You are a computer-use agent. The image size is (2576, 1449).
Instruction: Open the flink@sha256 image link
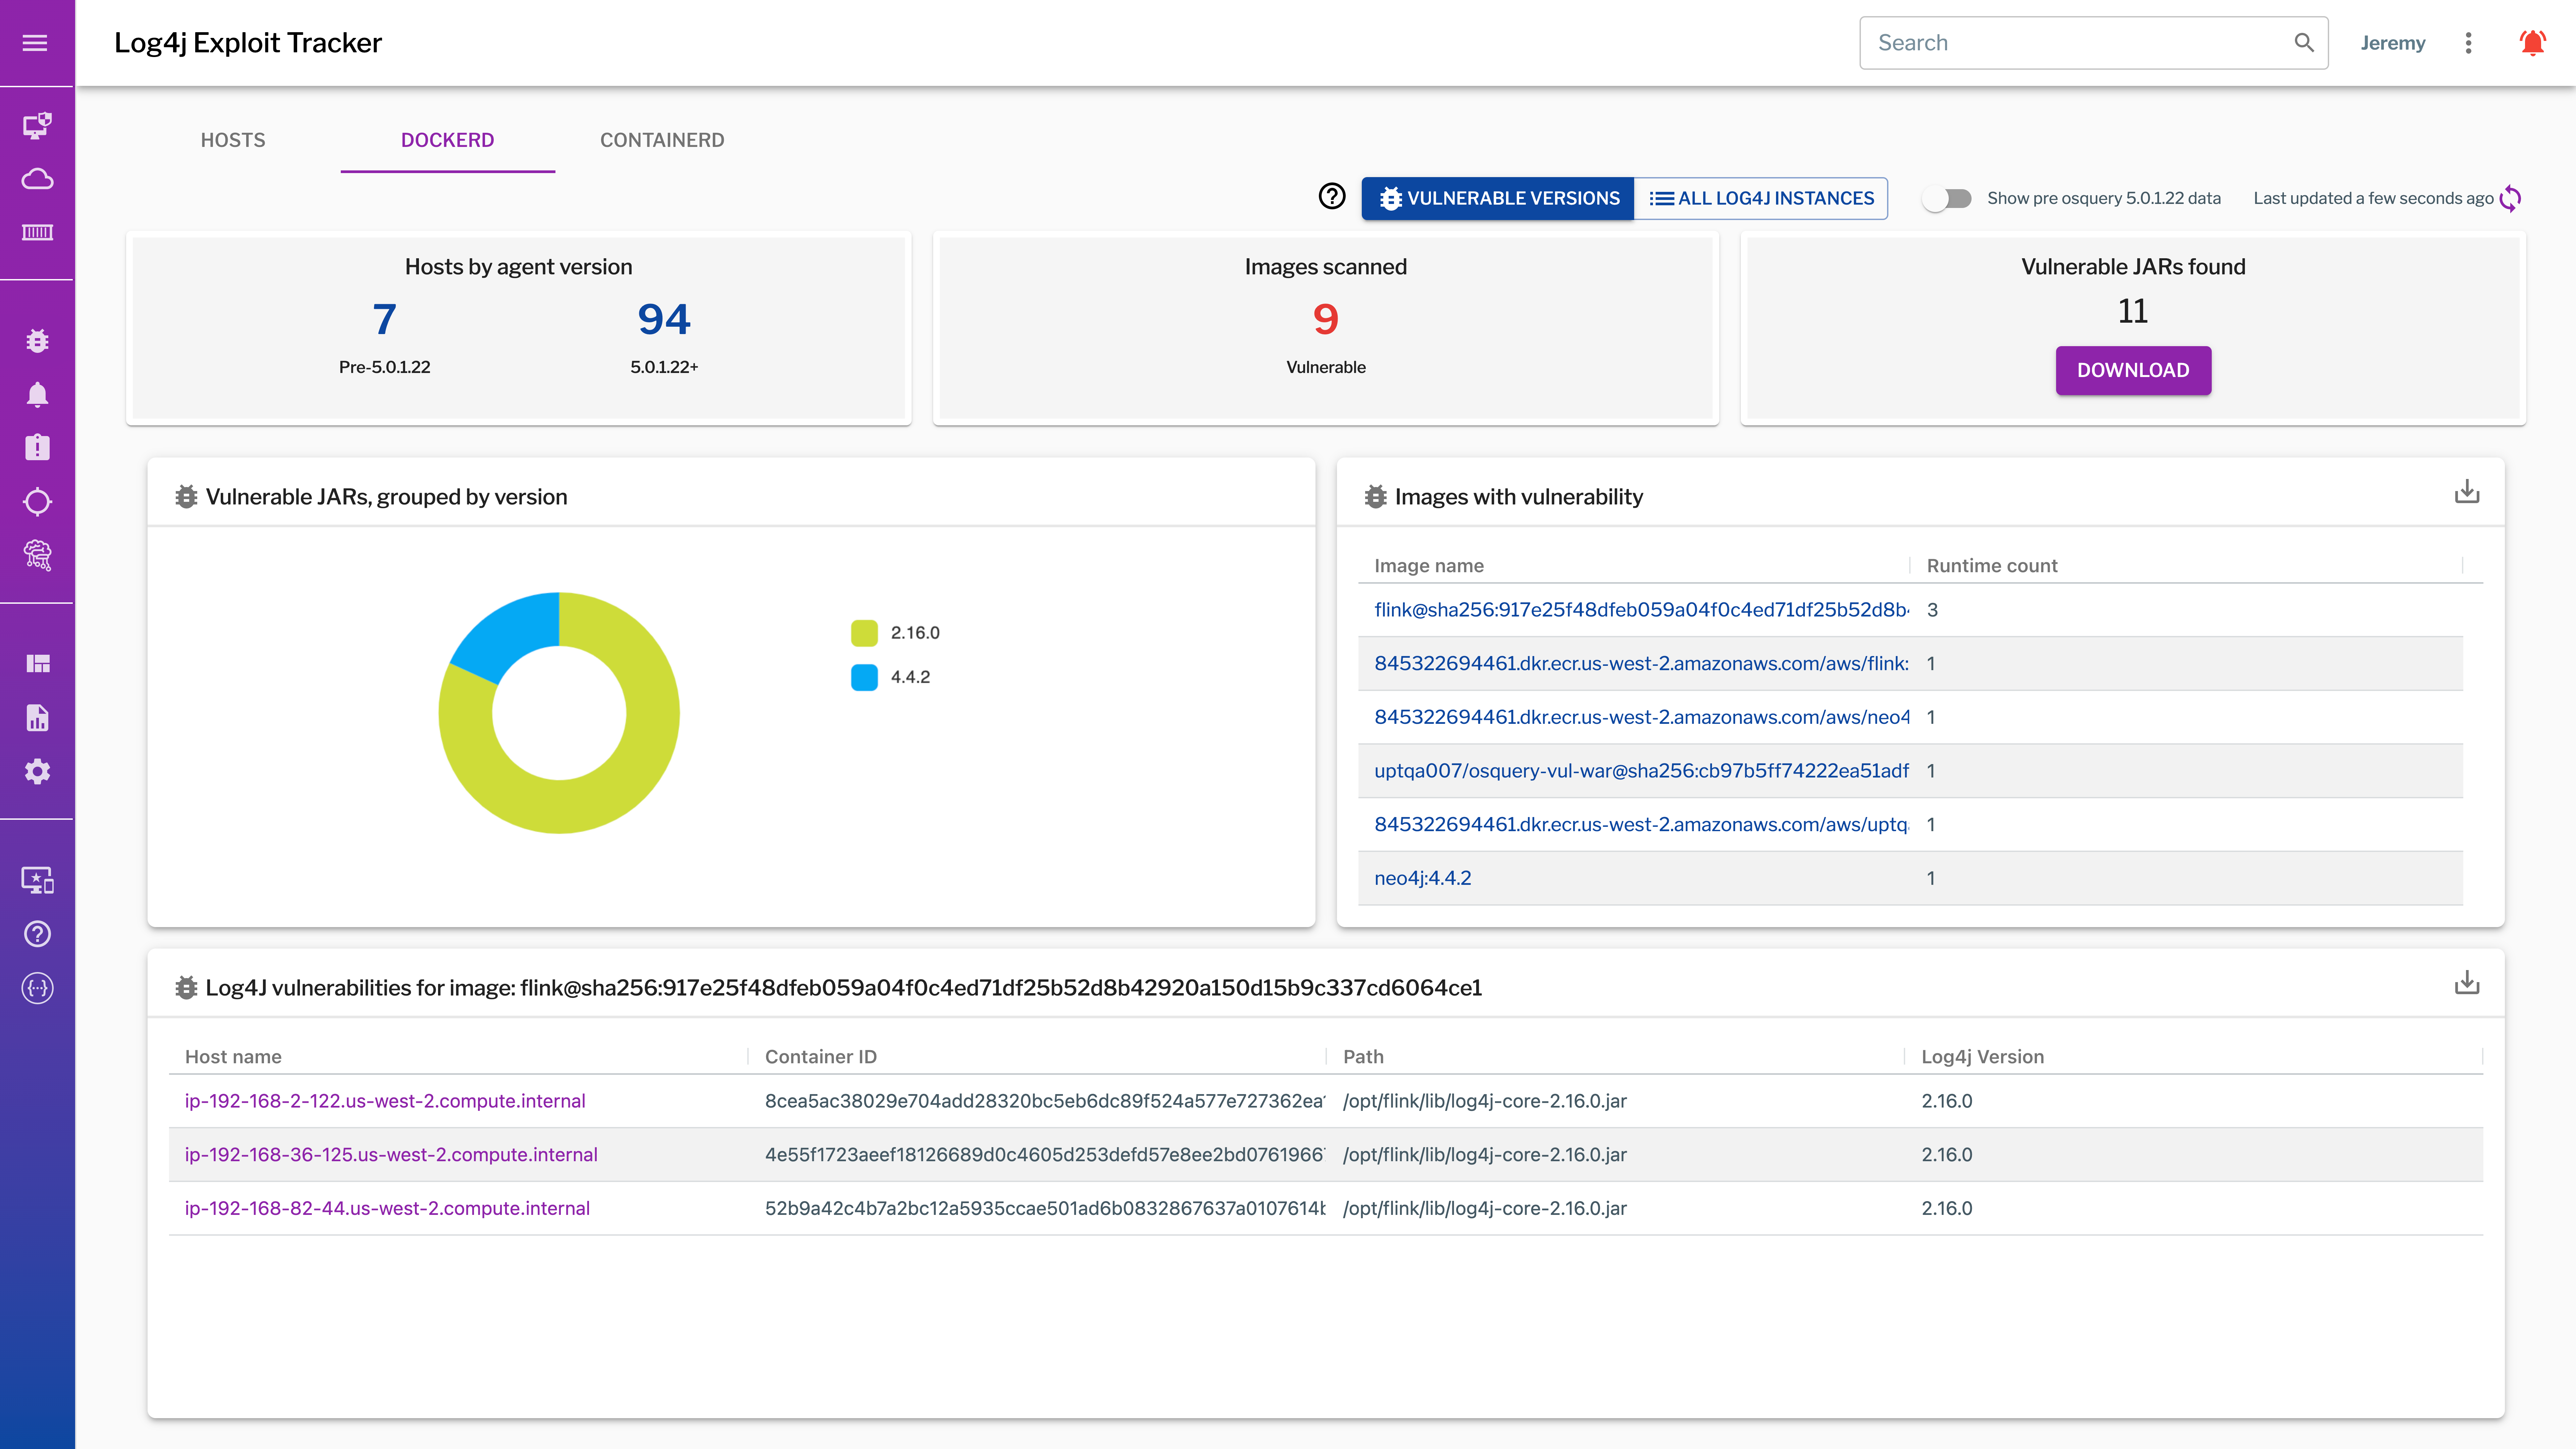[x=1641, y=610]
